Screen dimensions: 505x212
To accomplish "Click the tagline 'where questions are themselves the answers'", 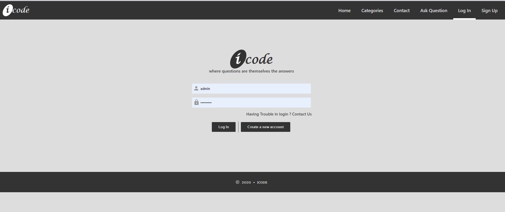I will (251, 71).
